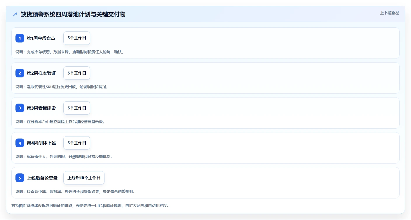Click description 选取代表性SKU进行历史回放 text

coord(62,87)
